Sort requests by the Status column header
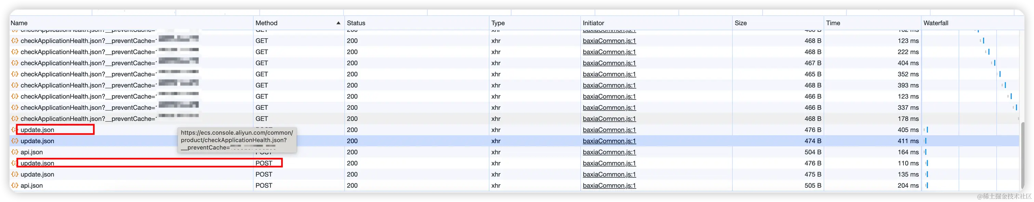Viewport: 1034px width, 202px height. [356, 23]
